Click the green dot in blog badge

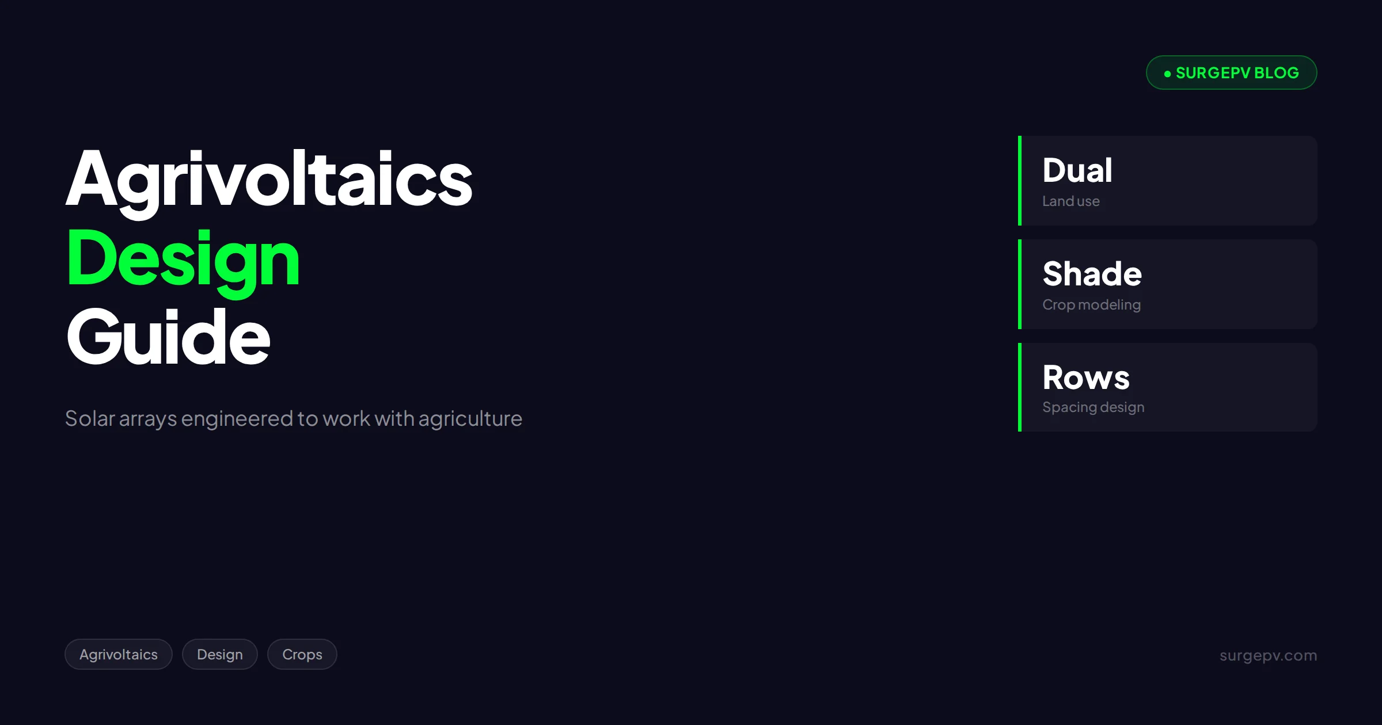pos(1167,74)
